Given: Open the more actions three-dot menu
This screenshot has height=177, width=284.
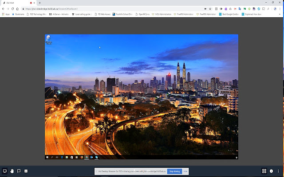Looking at the screenshot, I should pyautogui.click(x=278, y=171).
